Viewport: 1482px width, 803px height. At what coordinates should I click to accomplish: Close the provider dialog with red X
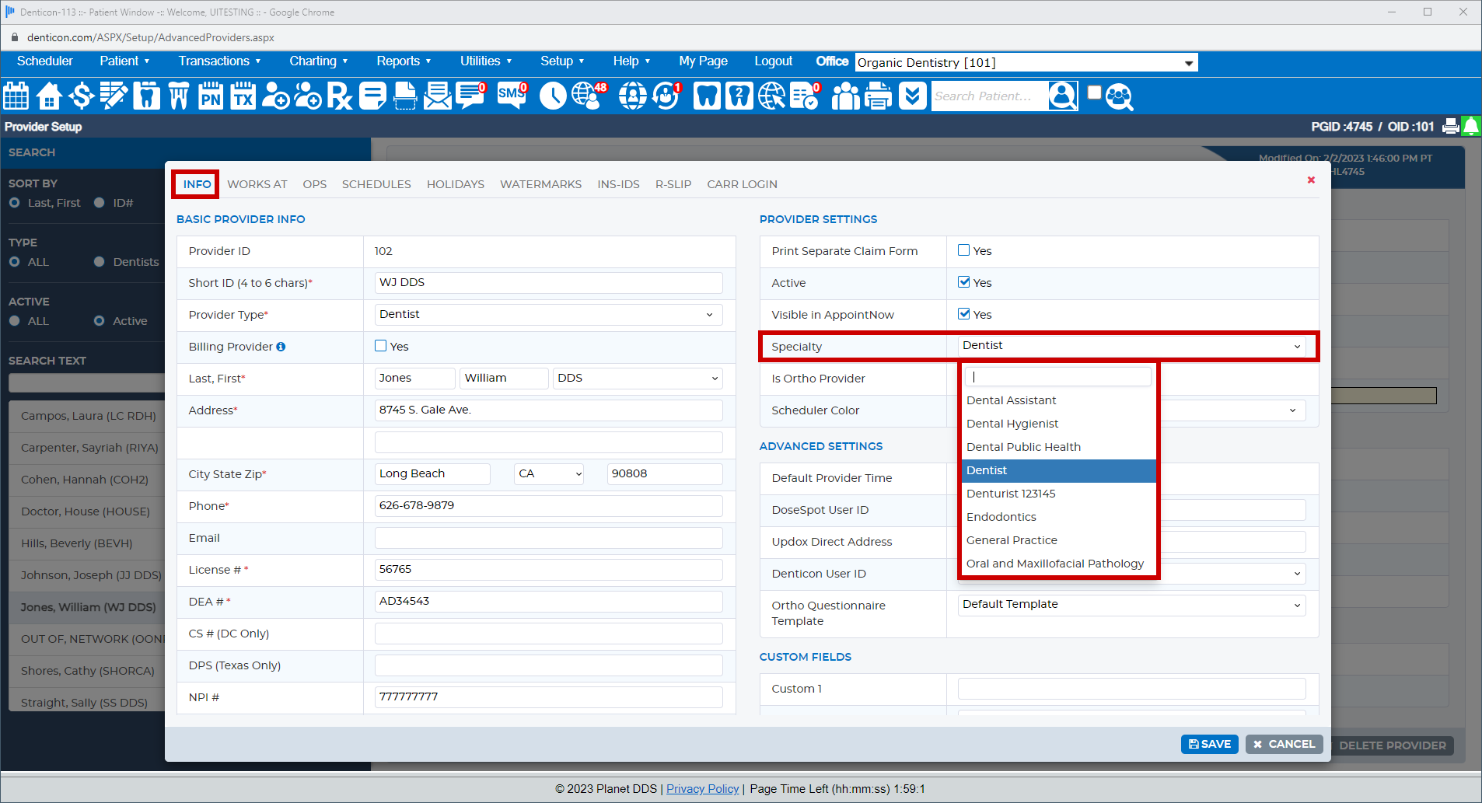point(1311,180)
